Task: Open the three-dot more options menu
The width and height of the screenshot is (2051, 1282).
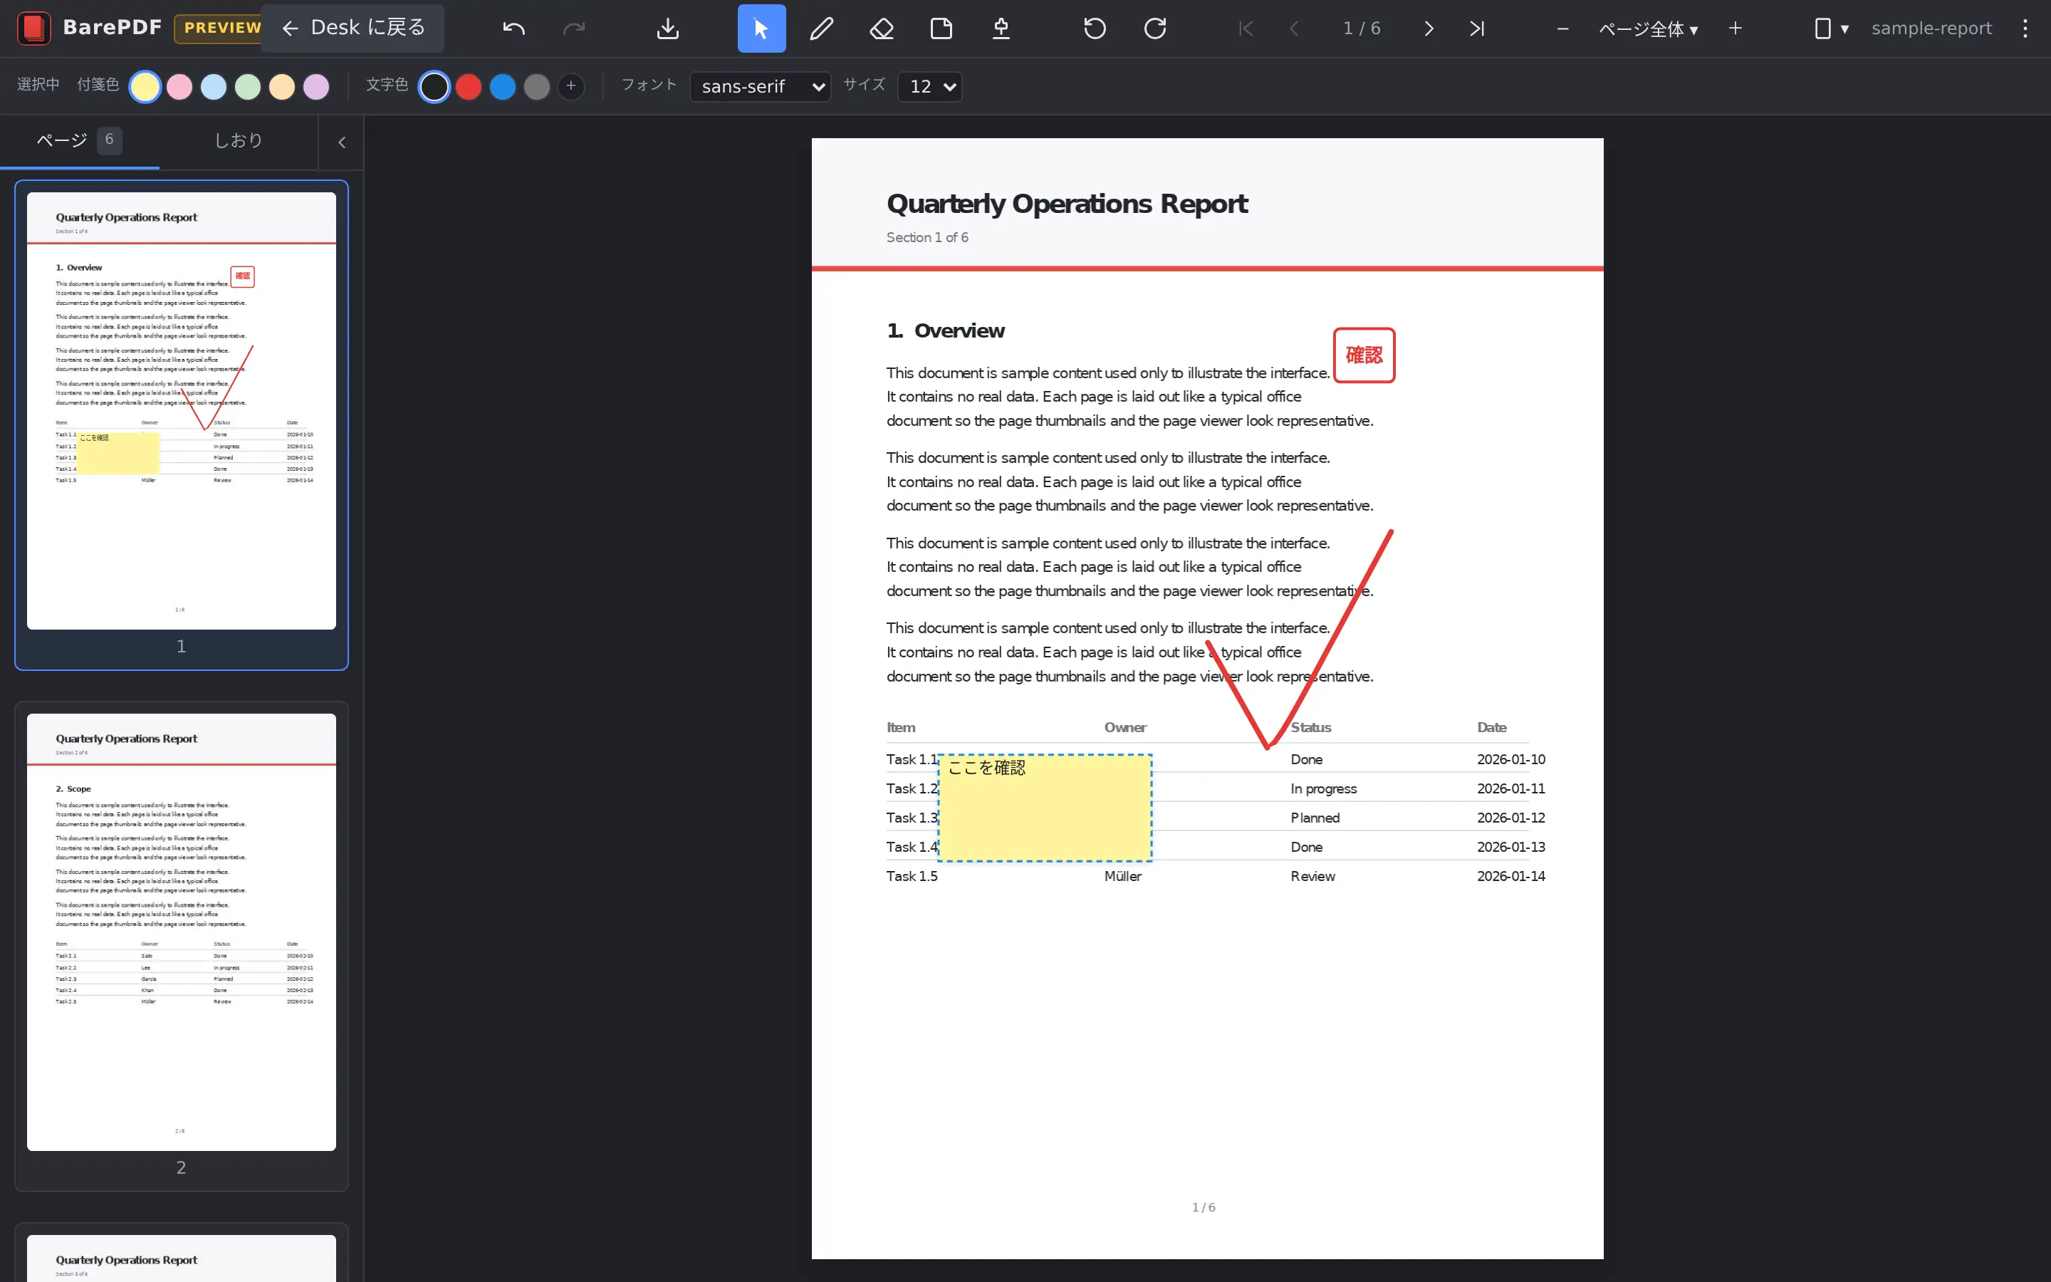Action: point(2025,28)
